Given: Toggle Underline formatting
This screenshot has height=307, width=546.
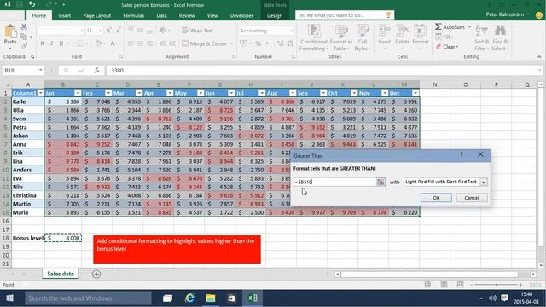Looking at the screenshot, I should pyautogui.click(x=61, y=43).
